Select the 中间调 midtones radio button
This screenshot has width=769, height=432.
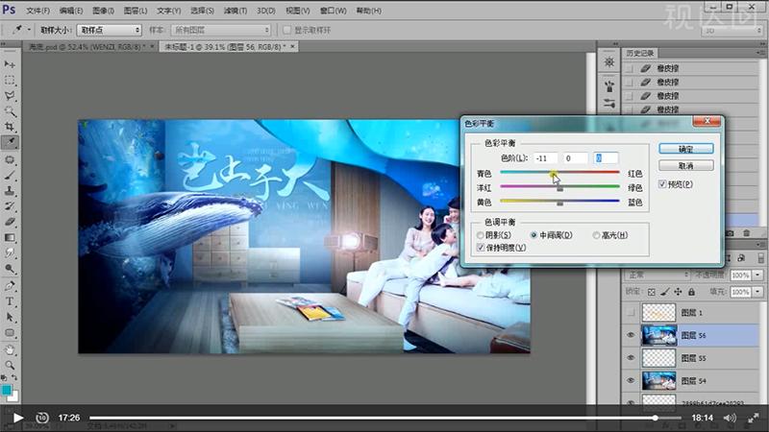pyautogui.click(x=533, y=235)
